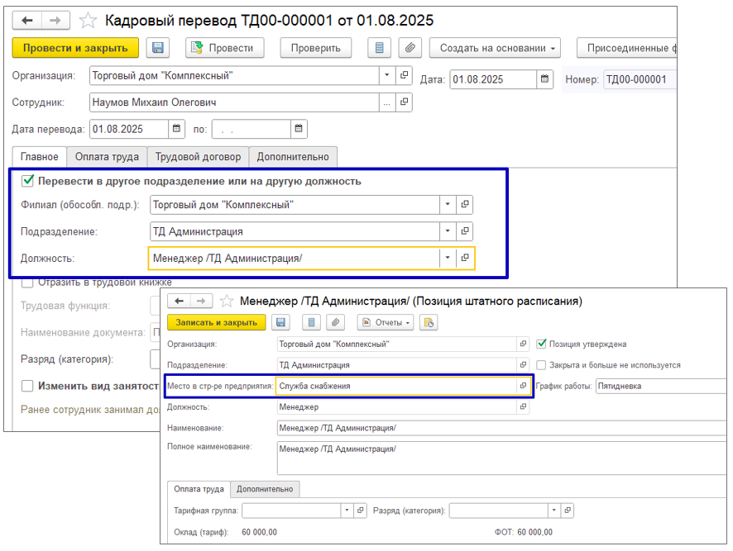Image resolution: width=733 pixels, height=551 pixels.
Task: Open calendar for Дата перевода field
Action: (x=177, y=129)
